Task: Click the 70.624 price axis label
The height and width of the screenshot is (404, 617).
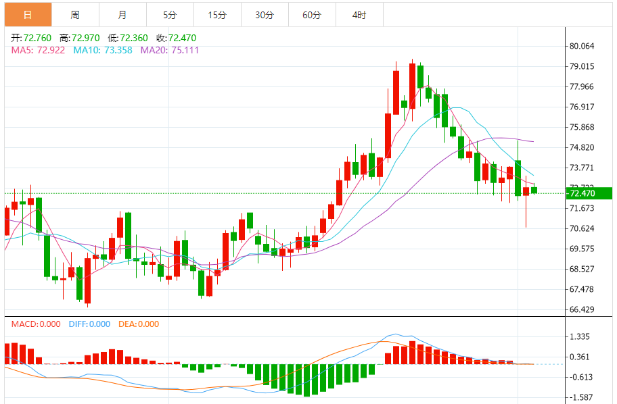Action: (x=582, y=229)
